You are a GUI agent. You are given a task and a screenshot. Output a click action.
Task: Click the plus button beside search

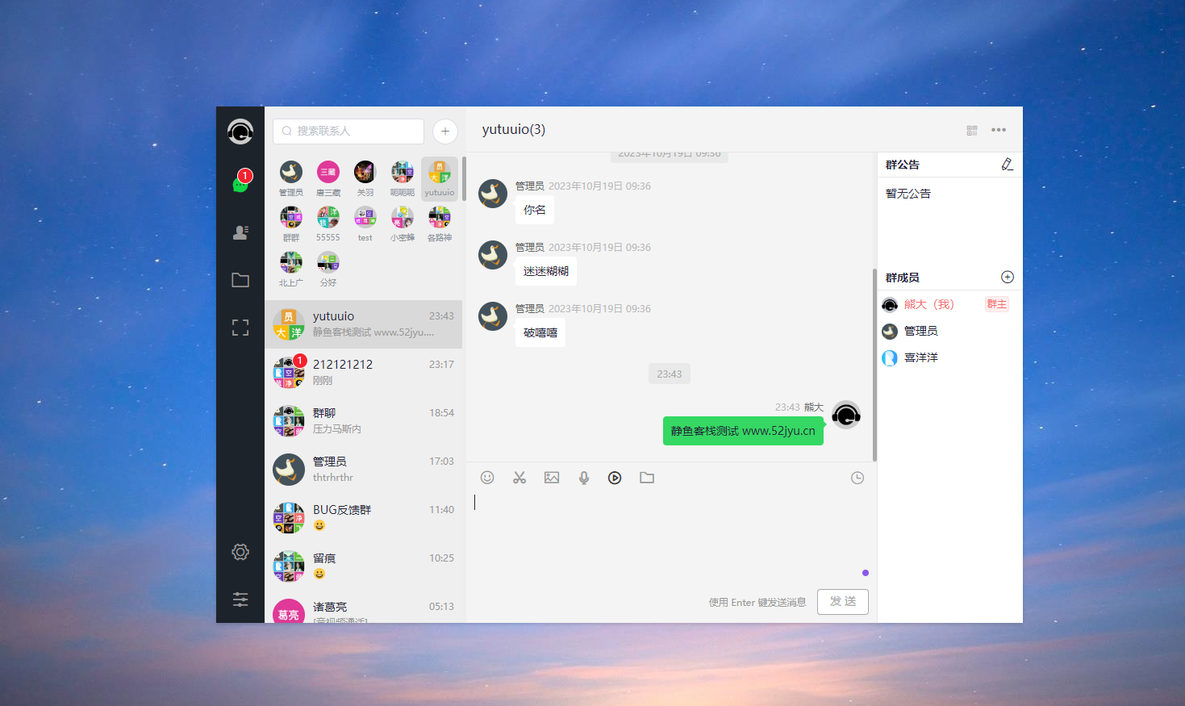click(445, 131)
